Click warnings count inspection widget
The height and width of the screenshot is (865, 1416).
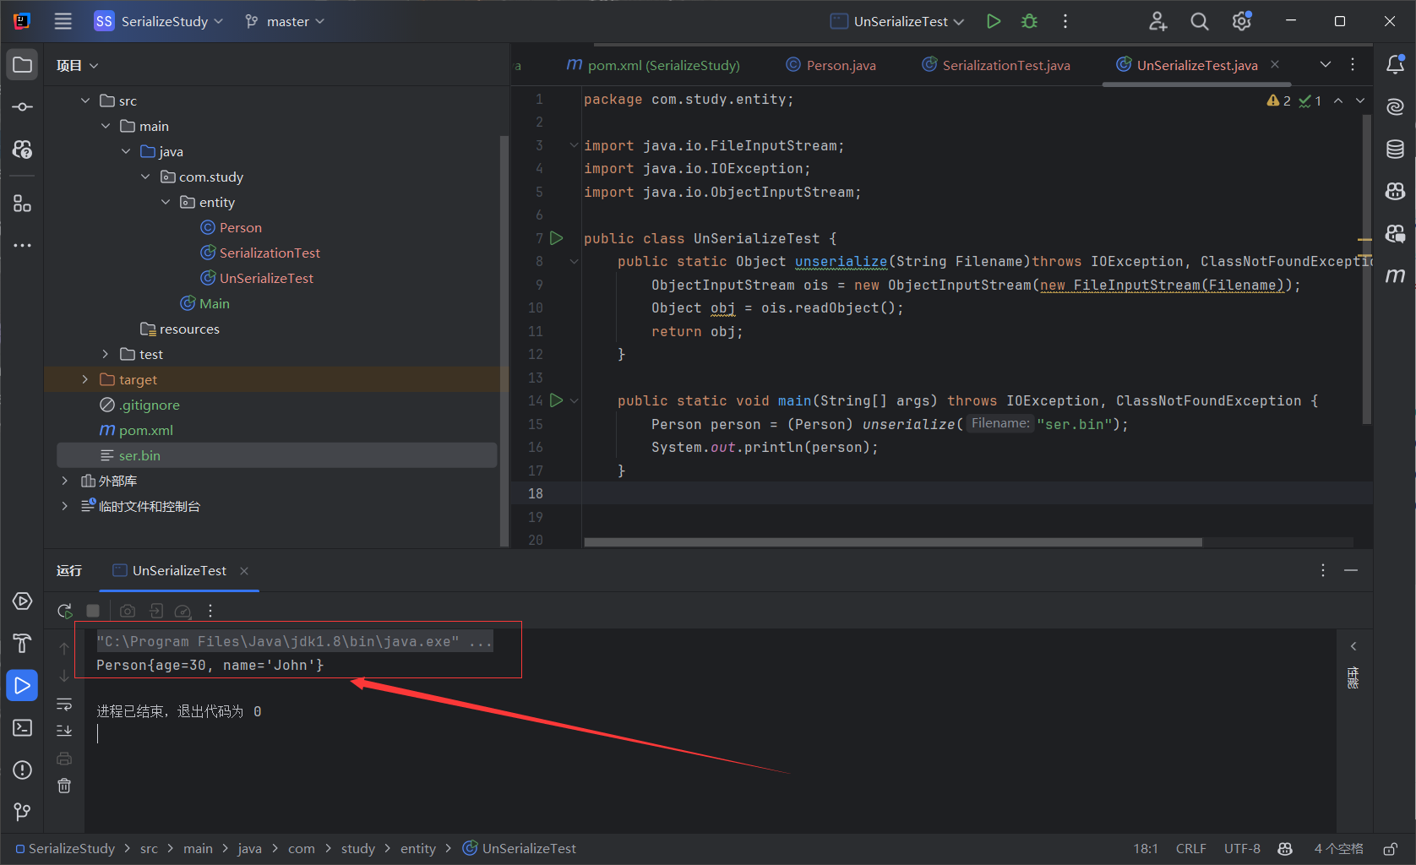[x=1279, y=101]
